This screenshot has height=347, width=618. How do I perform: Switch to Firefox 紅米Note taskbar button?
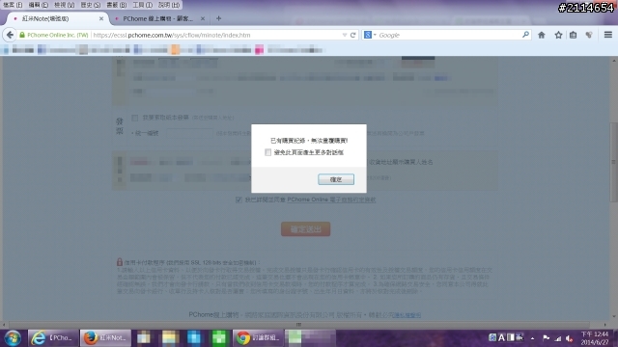[105, 338]
